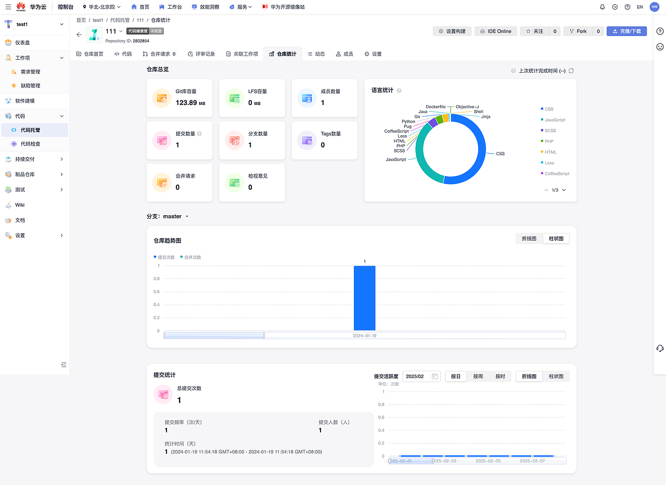The image size is (666, 485).
Task: Switch commit activity chart to 柱状图
Action: click(x=556, y=376)
